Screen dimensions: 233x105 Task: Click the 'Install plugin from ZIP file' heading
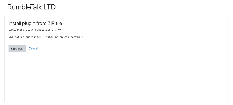[x=35, y=23]
